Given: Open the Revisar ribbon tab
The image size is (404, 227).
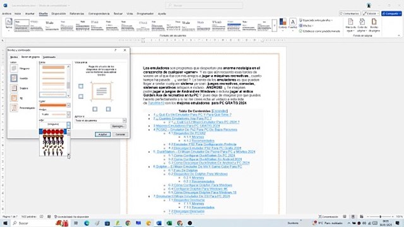Looking at the screenshot, I should point(118,14).
